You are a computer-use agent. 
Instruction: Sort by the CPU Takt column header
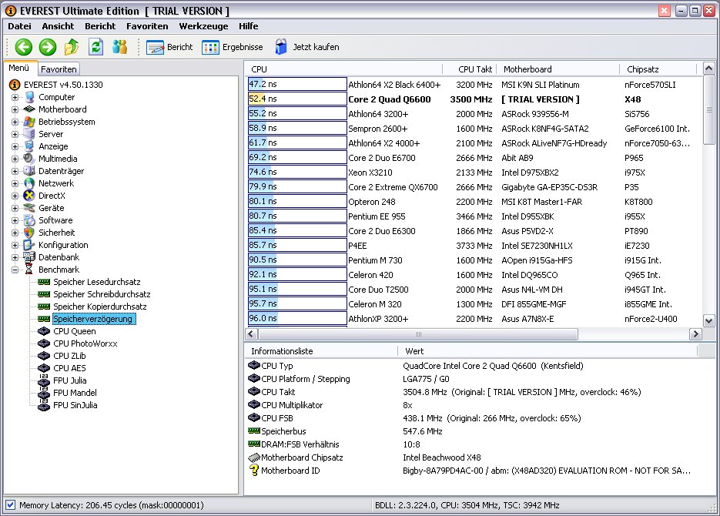(x=470, y=69)
